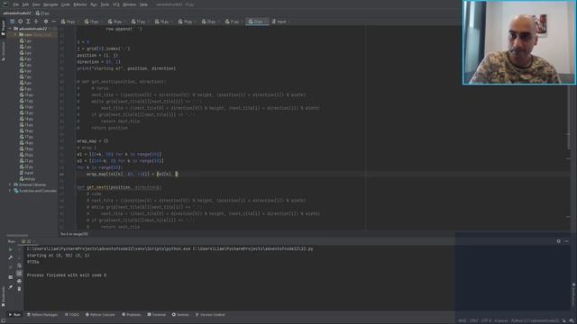Select test.py in Project tree
Viewport: 577px width, 324px height.
tap(27, 178)
